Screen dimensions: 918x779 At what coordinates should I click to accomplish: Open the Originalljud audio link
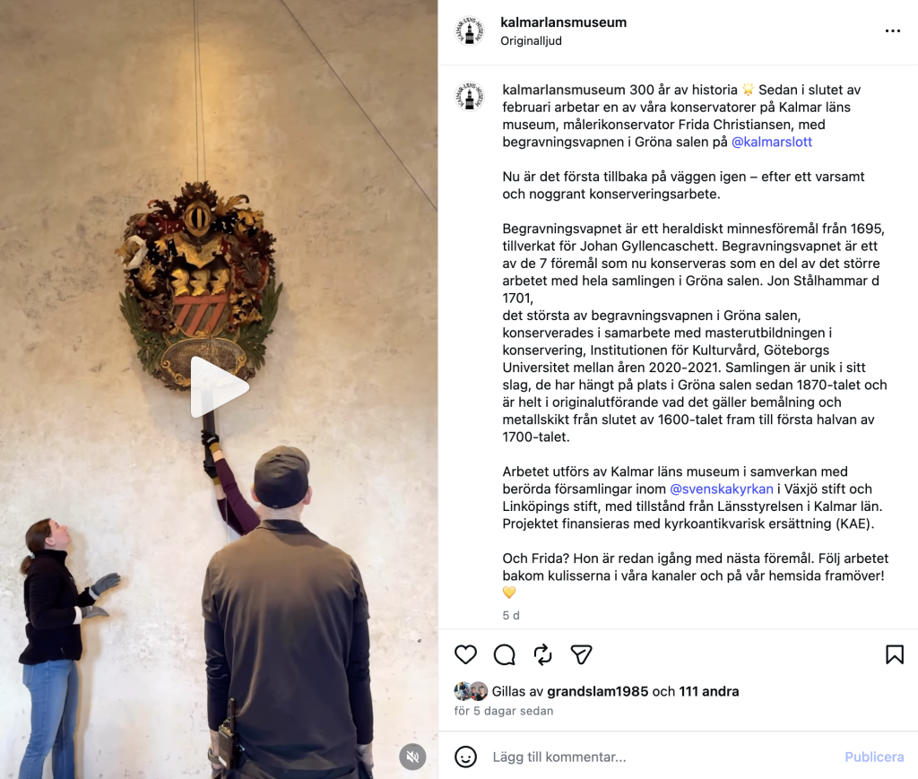(531, 41)
